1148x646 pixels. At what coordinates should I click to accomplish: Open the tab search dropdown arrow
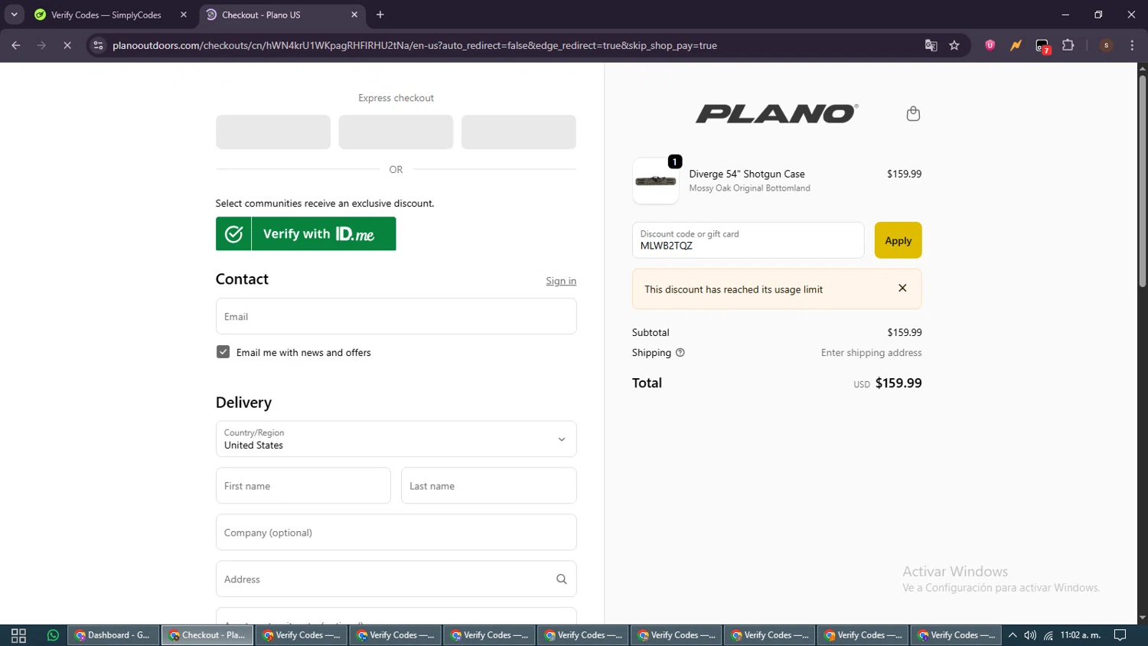point(14,15)
